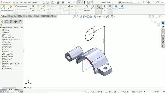The width and height of the screenshot is (165, 93).
Task: Expand the Ø16.0 Diameter Hole1 feature
Action: [1, 64]
